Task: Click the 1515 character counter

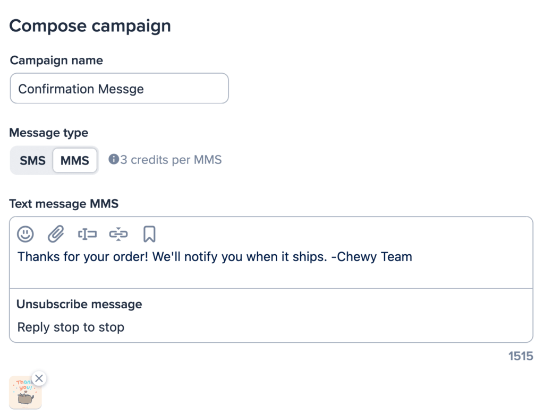Action: [x=520, y=356]
